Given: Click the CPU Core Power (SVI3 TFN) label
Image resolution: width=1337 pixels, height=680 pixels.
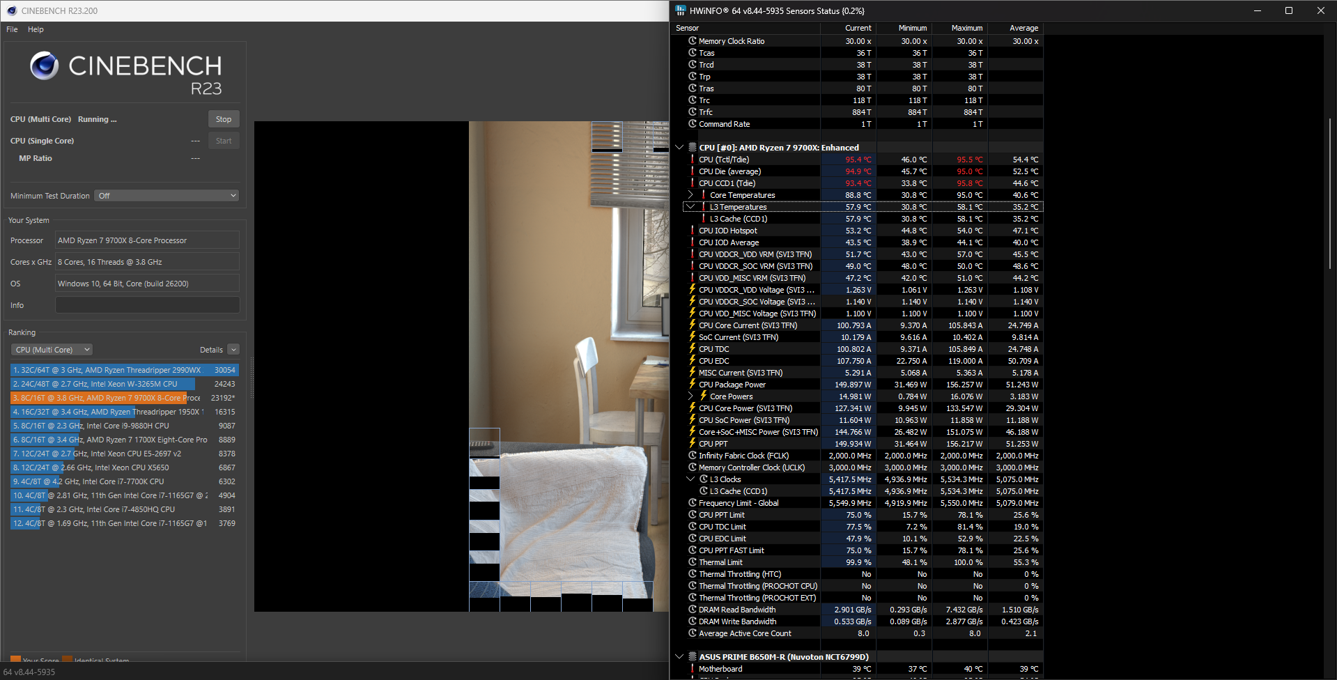Looking at the screenshot, I should click(x=745, y=408).
